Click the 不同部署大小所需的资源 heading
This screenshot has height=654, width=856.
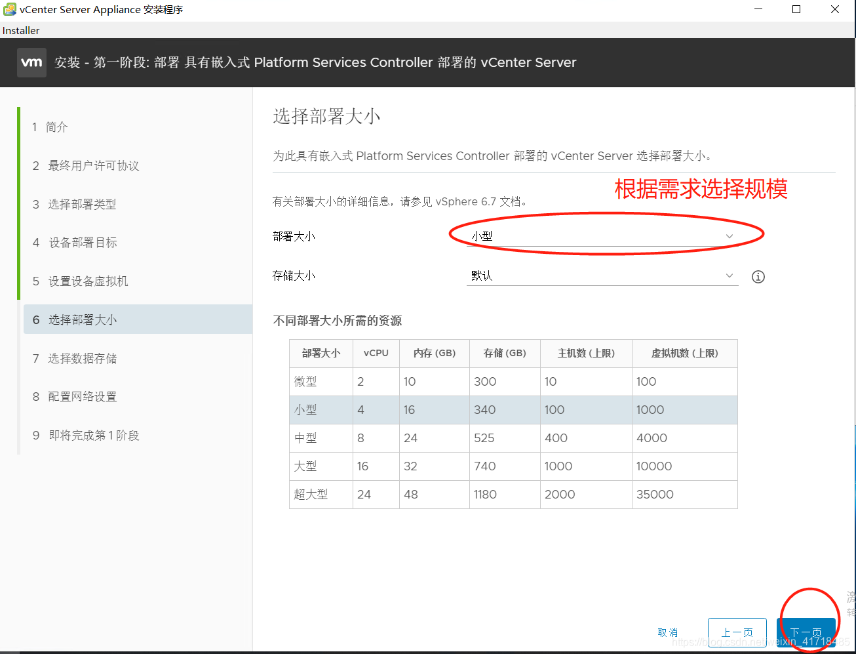pos(338,321)
